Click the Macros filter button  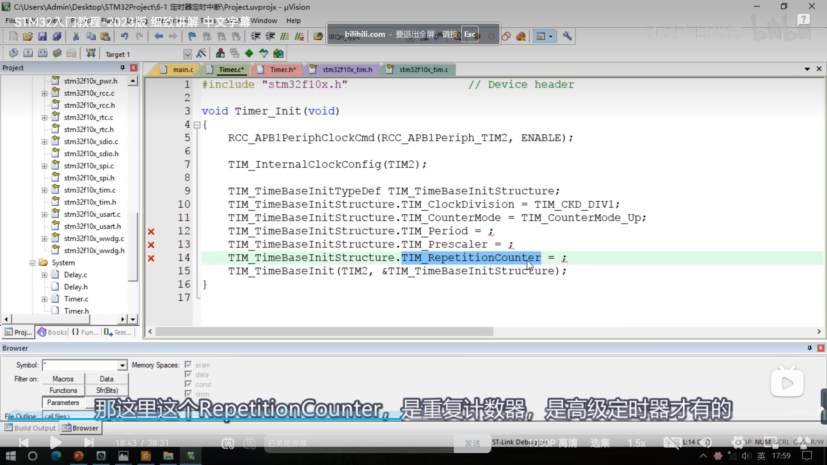(x=63, y=379)
